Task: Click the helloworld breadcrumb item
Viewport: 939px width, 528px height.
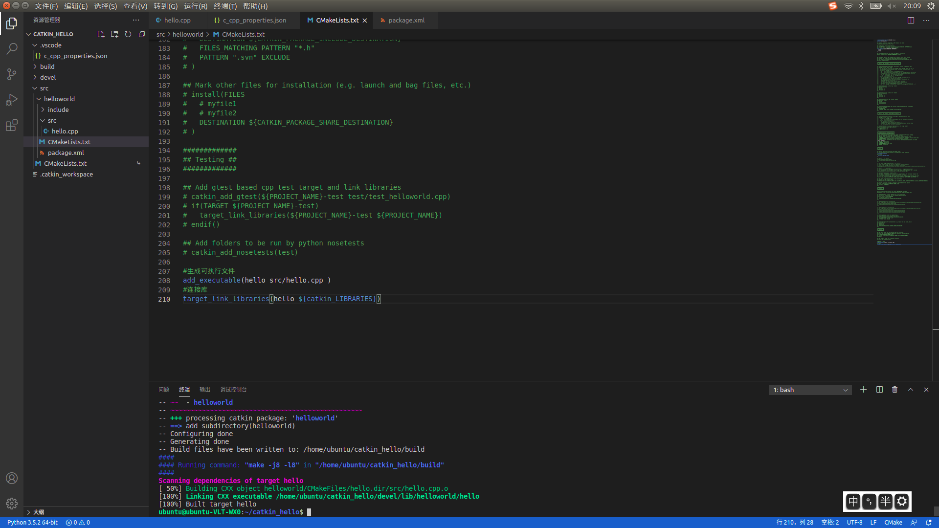Action: coord(188,34)
